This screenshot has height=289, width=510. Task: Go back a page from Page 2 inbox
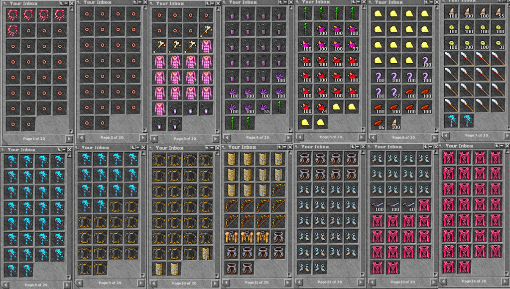(81, 138)
